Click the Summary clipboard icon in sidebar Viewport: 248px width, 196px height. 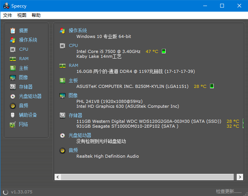[13, 31]
